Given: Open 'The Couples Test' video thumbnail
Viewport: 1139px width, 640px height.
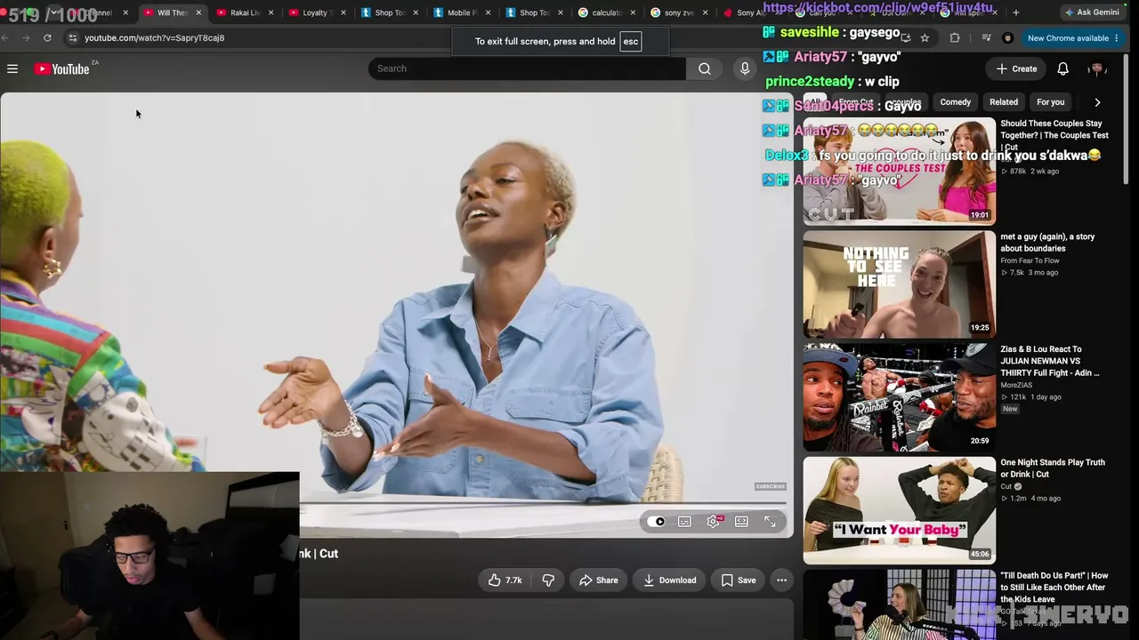Looking at the screenshot, I should 899,171.
